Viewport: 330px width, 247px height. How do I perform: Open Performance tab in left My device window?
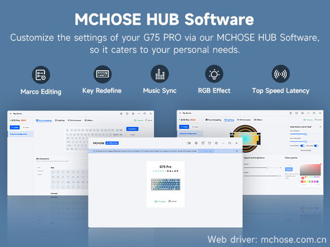[74, 120]
